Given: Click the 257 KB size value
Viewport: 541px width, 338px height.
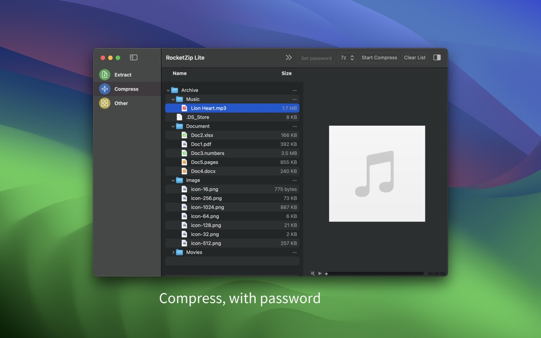Looking at the screenshot, I should [x=289, y=243].
